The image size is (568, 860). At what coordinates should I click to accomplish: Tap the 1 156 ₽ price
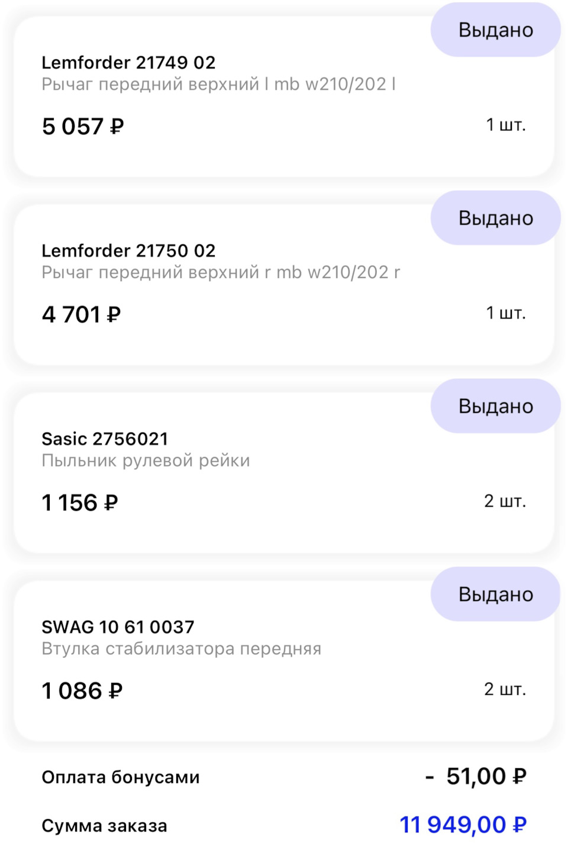pos(80,503)
